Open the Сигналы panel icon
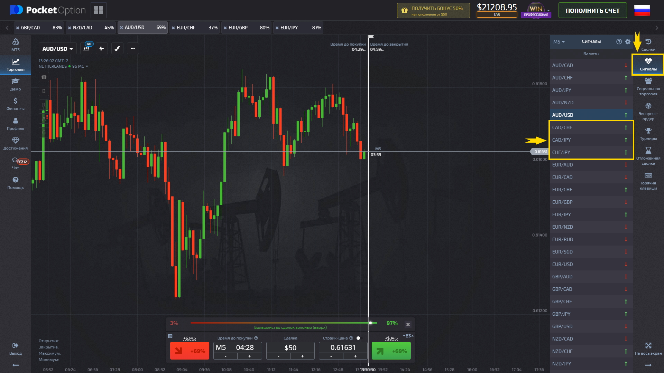Viewport: 664px width, 373px height. coord(648,64)
